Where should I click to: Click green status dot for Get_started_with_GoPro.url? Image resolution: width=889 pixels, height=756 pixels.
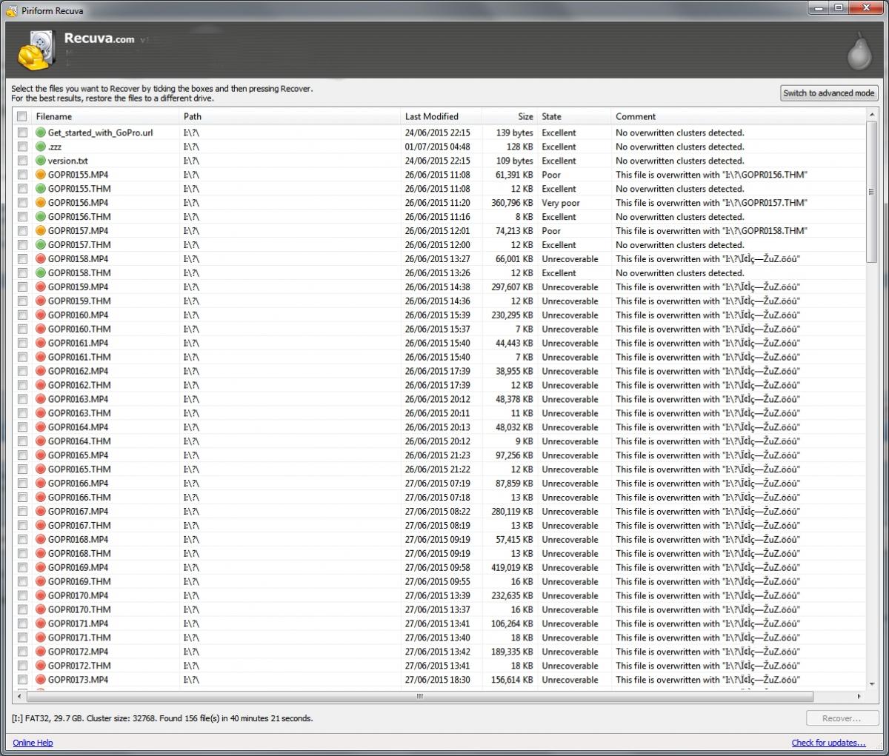click(x=41, y=133)
